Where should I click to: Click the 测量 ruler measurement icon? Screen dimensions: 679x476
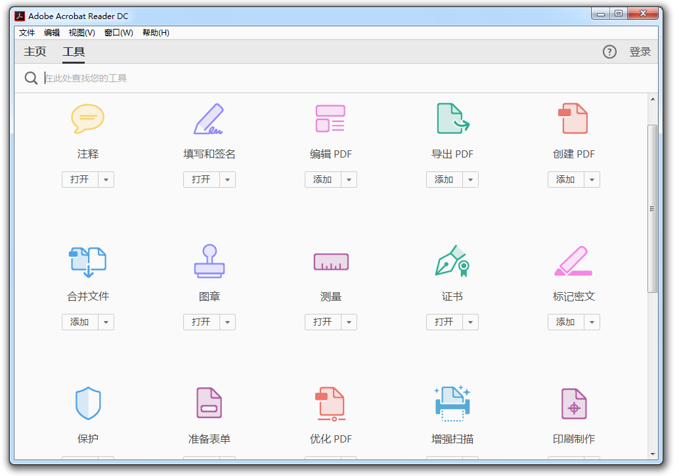[330, 262]
